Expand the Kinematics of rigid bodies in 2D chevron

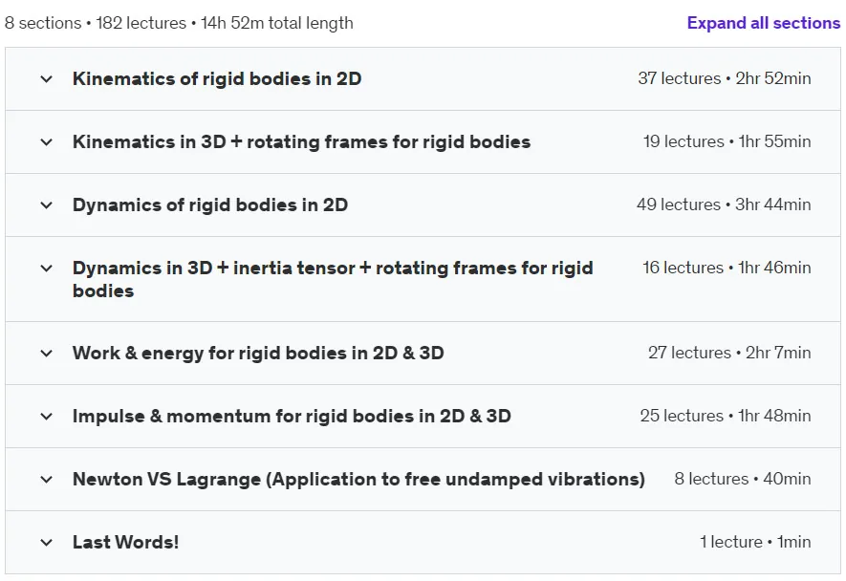click(x=47, y=78)
